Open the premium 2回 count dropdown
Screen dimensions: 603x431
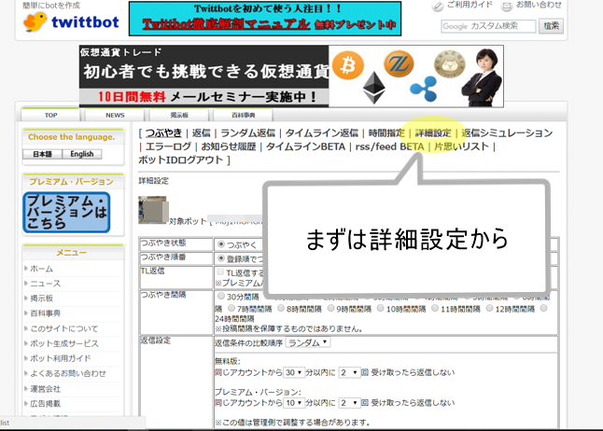click(349, 403)
